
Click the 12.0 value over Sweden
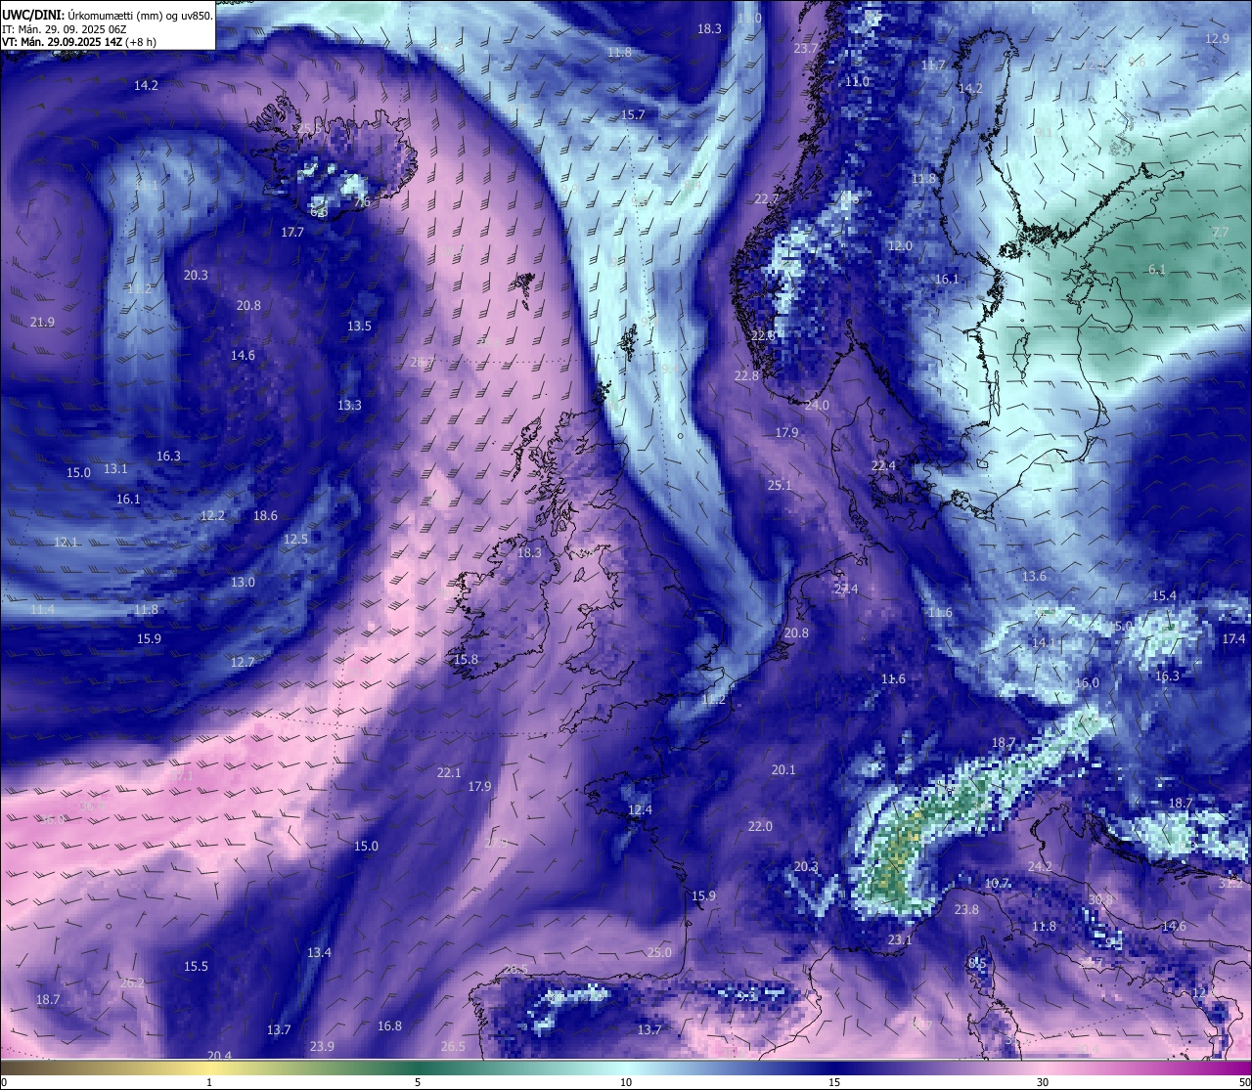(x=900, y=246)
